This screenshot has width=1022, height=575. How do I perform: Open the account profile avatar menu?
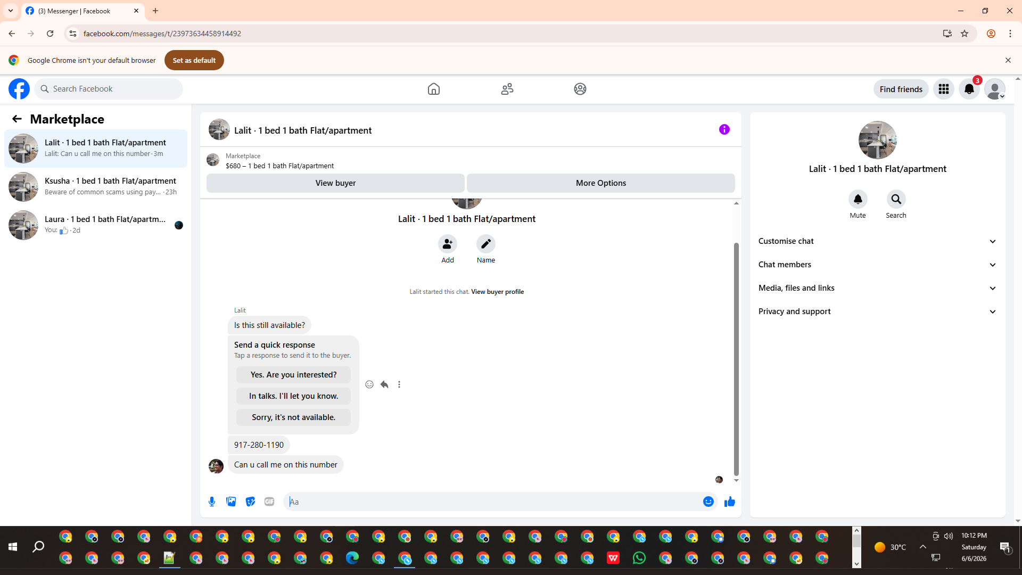point(995,89)
